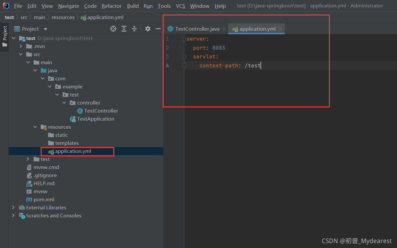Click the src breadcrumb in navigation bar
The width and height of the screenshot is (397, 248).
[x=24, y=17]
